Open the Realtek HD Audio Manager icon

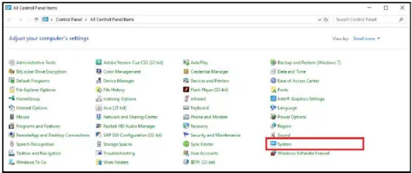(98, 126)
